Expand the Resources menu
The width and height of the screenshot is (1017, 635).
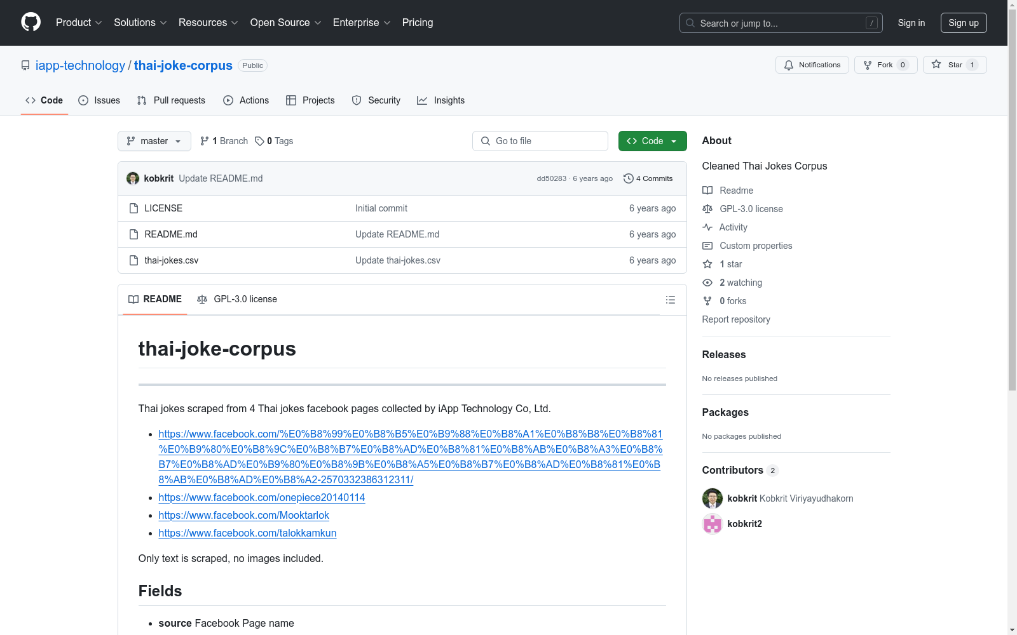tap(208, 23)
